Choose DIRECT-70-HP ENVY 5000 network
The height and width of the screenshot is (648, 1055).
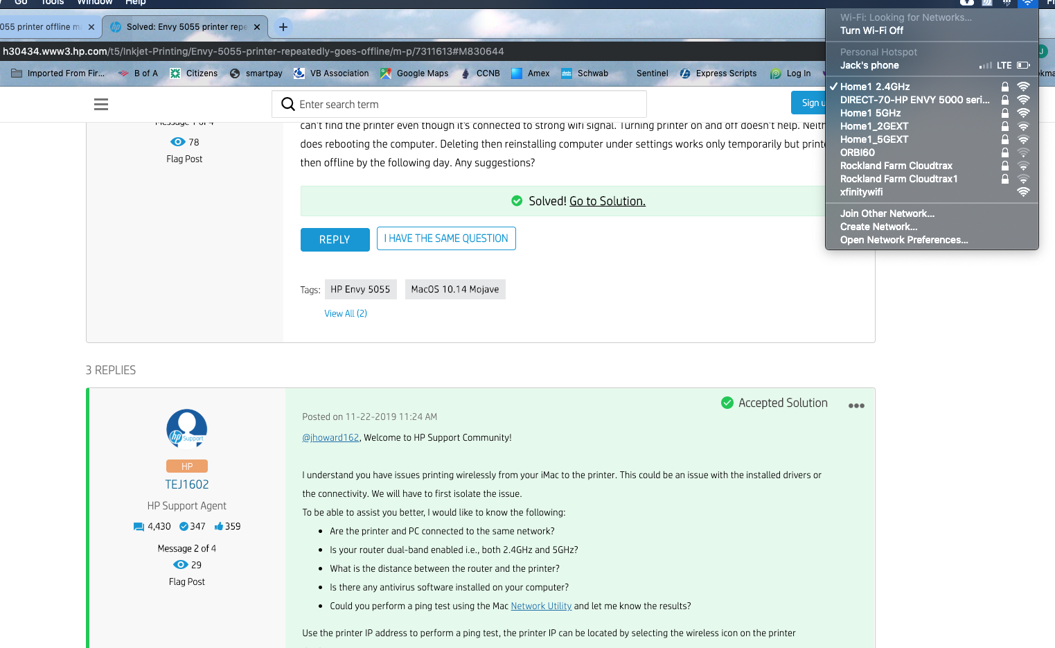pos(932,100)
